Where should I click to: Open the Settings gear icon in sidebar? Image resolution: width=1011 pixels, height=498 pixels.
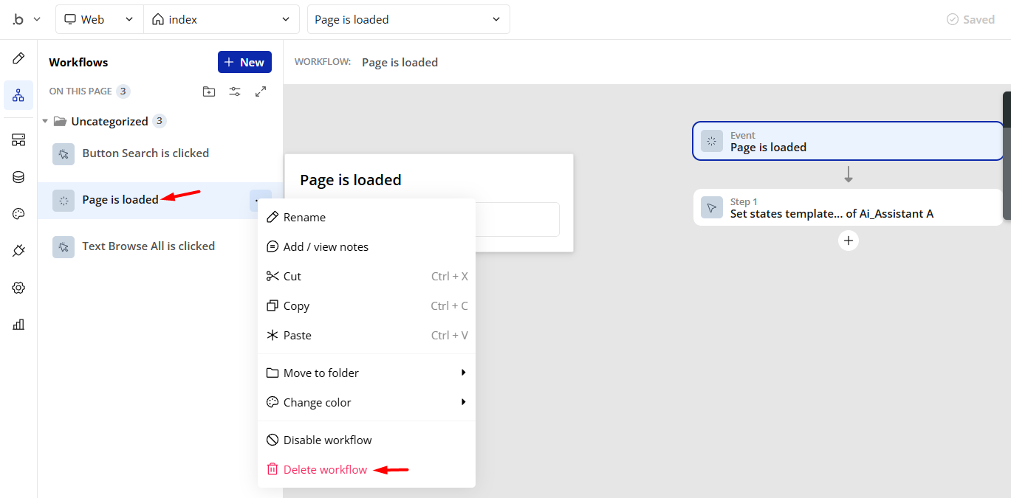(18, 288)
